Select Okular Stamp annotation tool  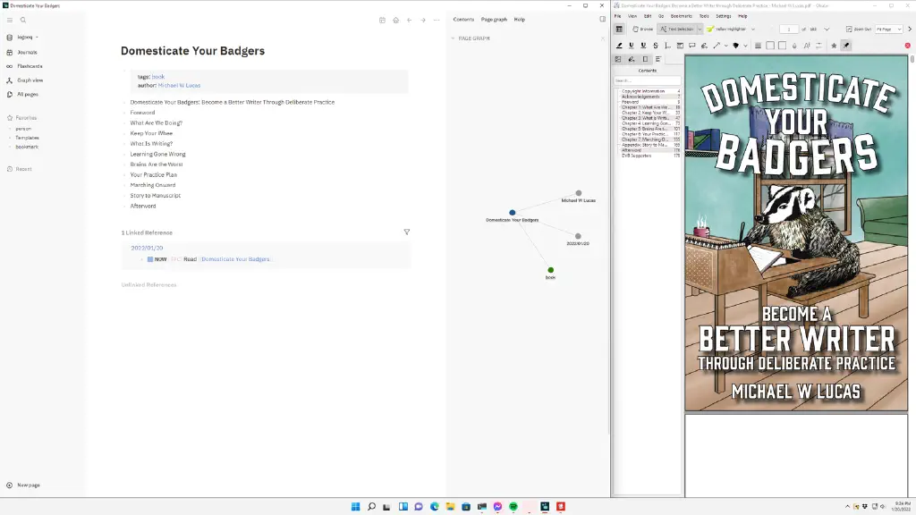(x=736, y=46)
